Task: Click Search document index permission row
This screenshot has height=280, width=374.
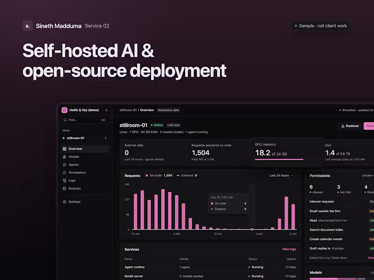Action: click(342, 230)
